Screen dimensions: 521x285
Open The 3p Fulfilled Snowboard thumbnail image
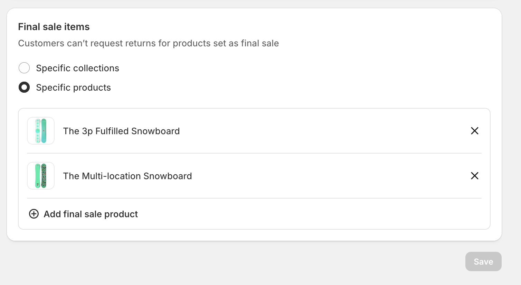coord(41,131)
